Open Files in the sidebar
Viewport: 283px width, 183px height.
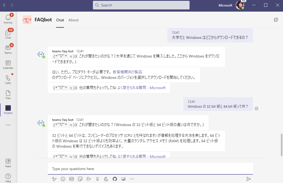8,95
